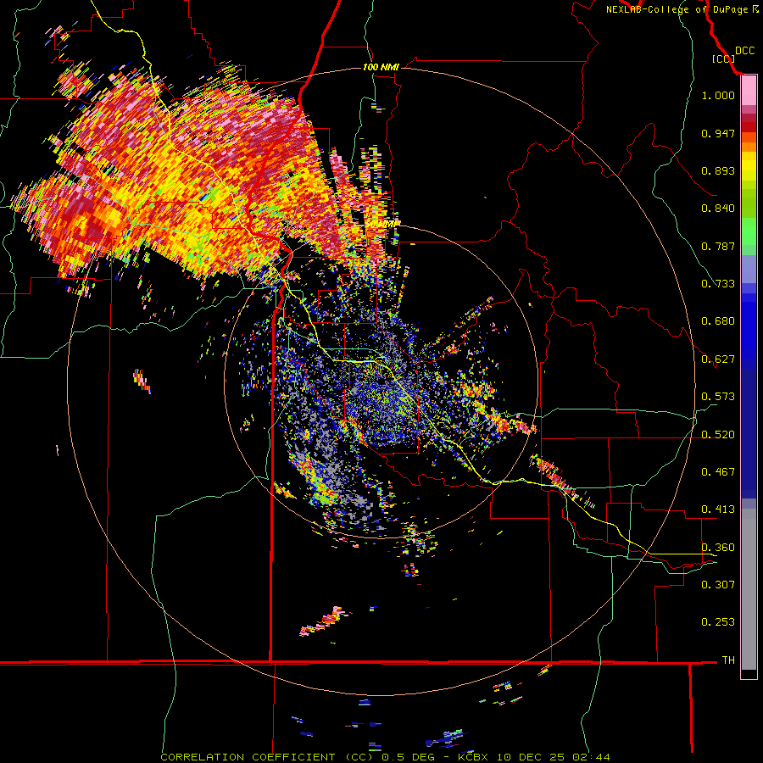763x763 pixels.
Task: Select the 0.307 legend value
Action: point(718,585)
